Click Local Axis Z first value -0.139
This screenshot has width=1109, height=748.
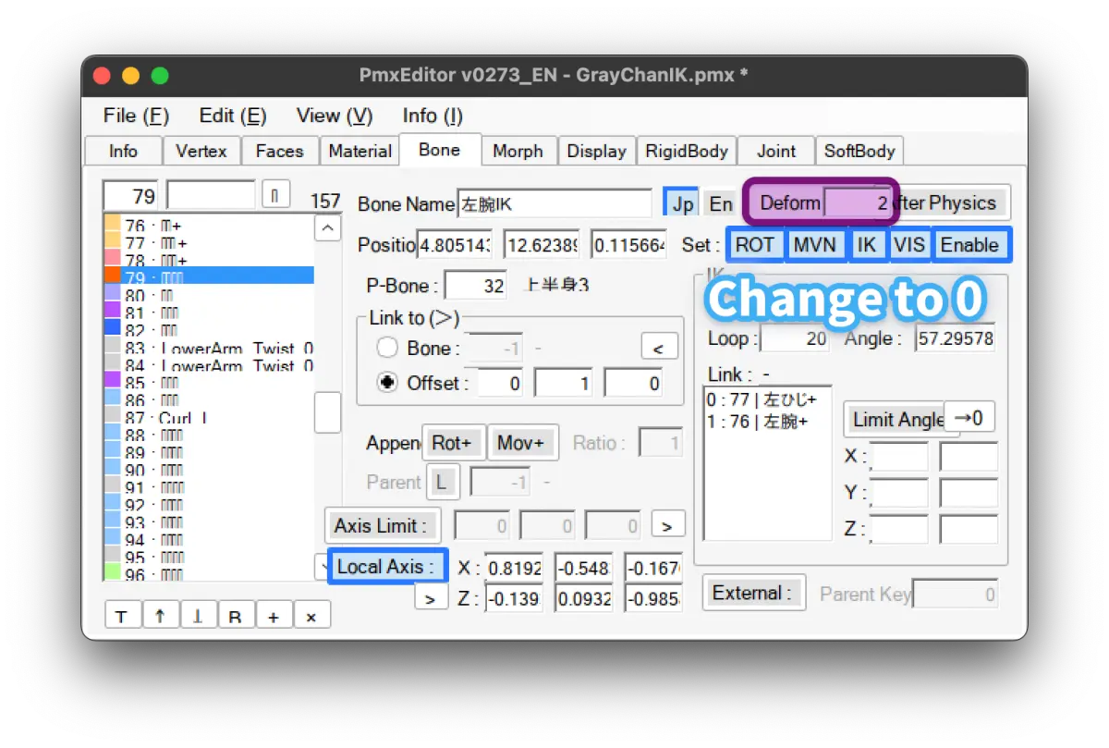(x=514, y=599)
